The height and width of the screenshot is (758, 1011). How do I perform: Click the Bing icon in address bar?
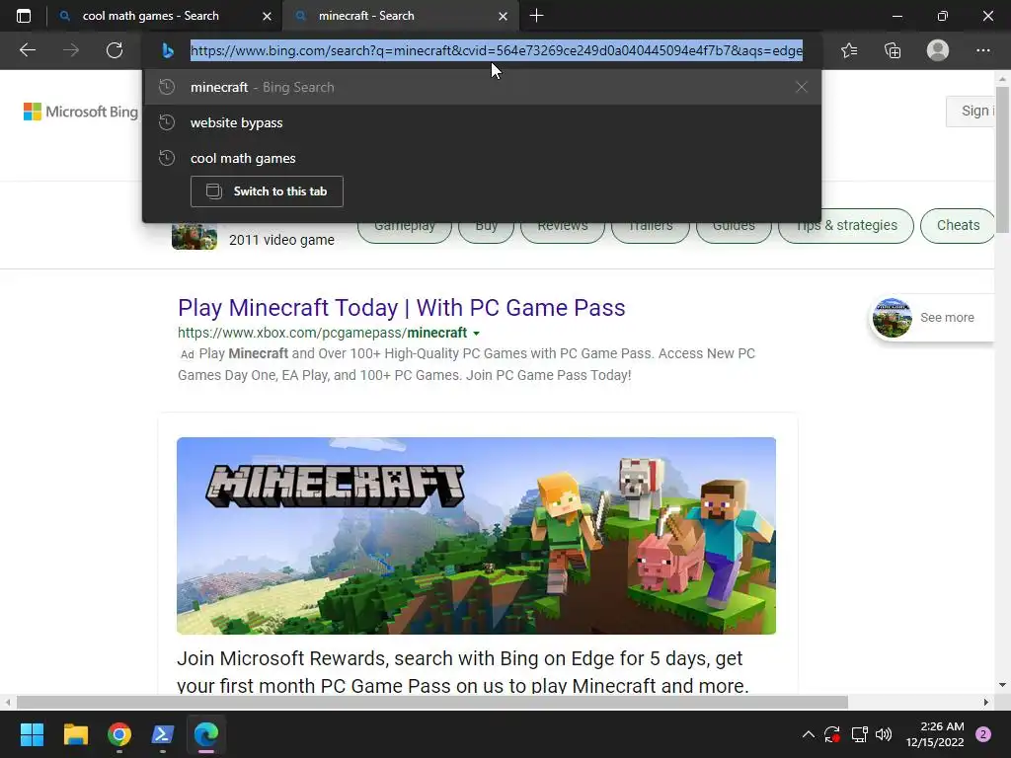pos(168,50)
